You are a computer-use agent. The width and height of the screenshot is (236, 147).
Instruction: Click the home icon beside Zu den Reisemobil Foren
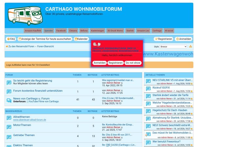tap(7, 46)
